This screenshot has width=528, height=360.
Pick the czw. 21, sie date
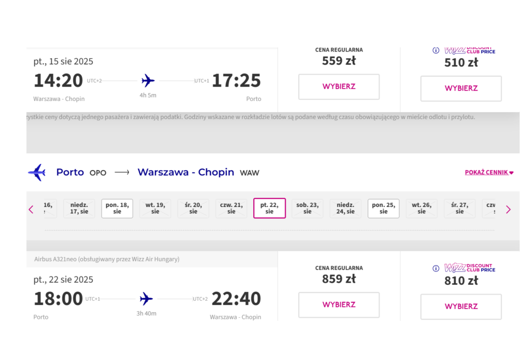(x=231, y=208)
